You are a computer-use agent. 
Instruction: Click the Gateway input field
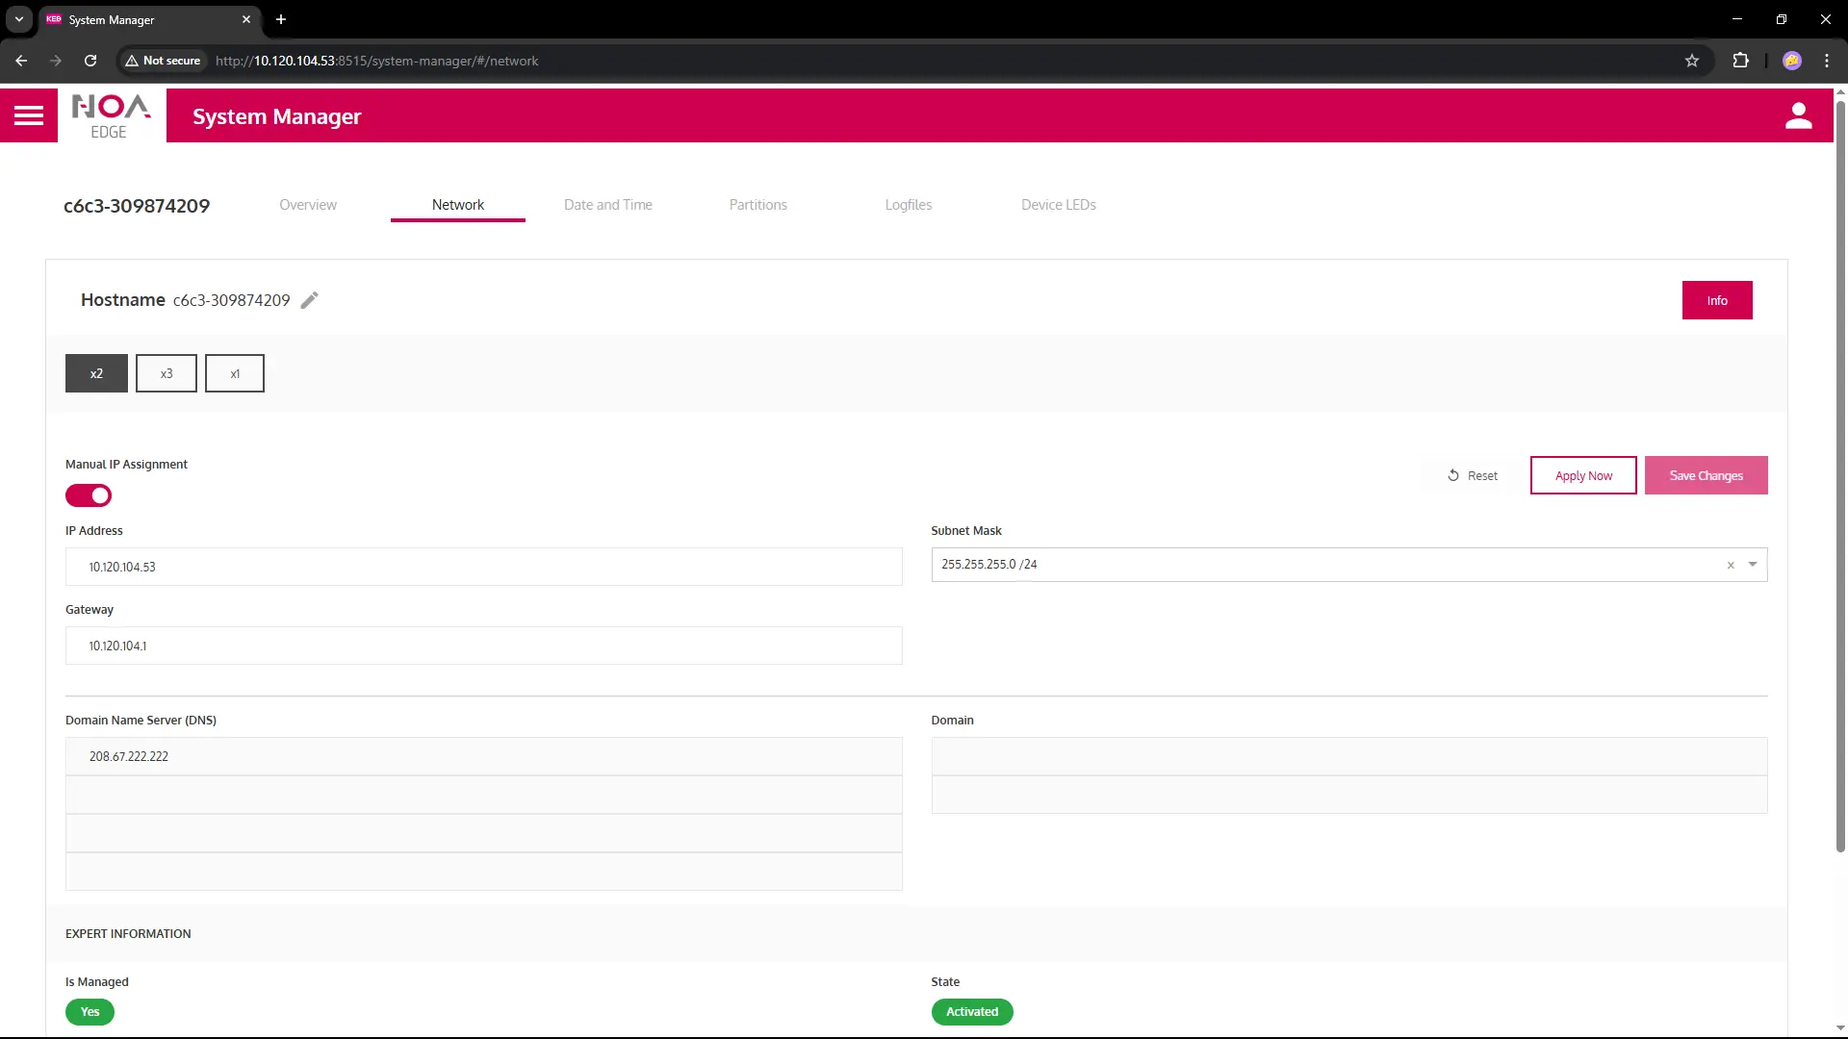(x=483, y=645)
